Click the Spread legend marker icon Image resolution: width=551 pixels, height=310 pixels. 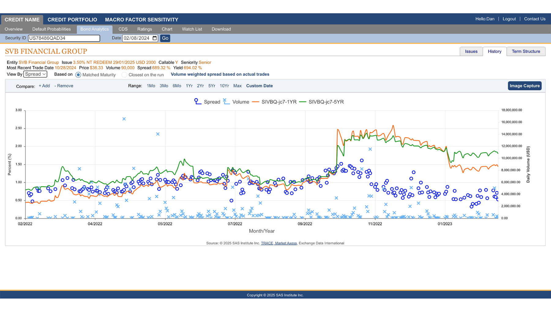pyautogui.click(x=198, y=102)
